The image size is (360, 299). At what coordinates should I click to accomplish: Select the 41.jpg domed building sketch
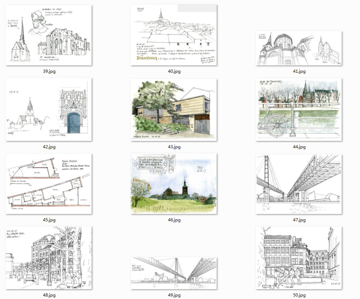pyautogui.click(x=299, y=48)
